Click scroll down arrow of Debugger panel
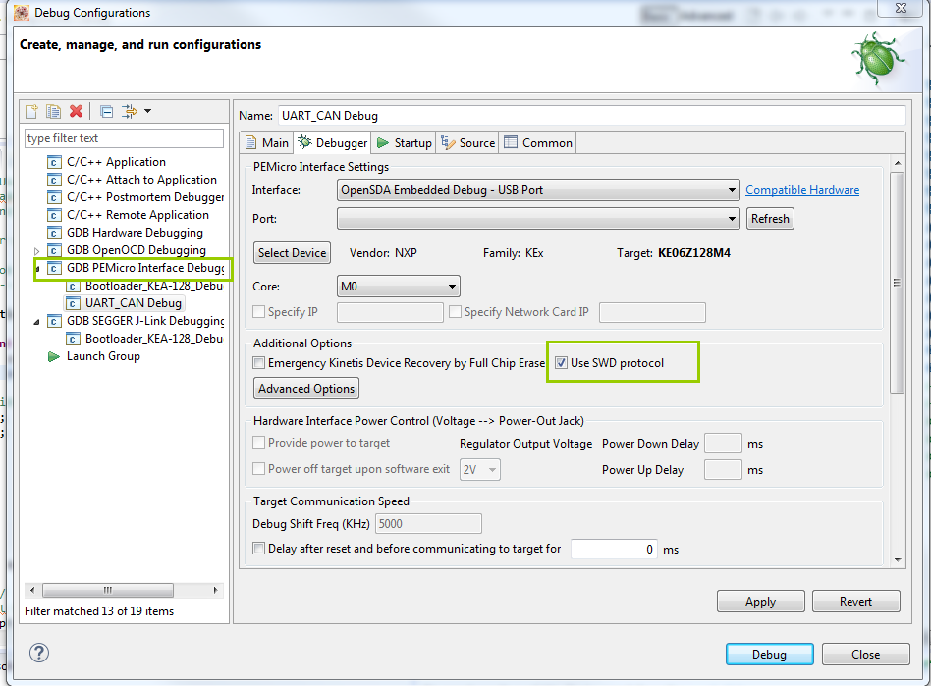This screenshot has width=931, height=686. tap(898, 559)
